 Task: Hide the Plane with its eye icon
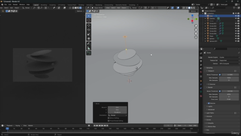pos(236,36)
